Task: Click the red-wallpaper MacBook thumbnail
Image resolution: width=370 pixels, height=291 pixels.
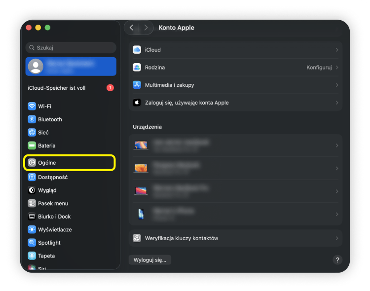Action: click(x=141, y=191)
